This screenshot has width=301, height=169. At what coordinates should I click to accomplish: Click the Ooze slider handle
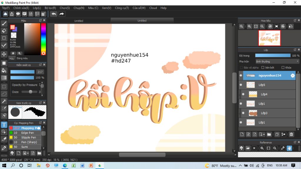tap(30, 92)
